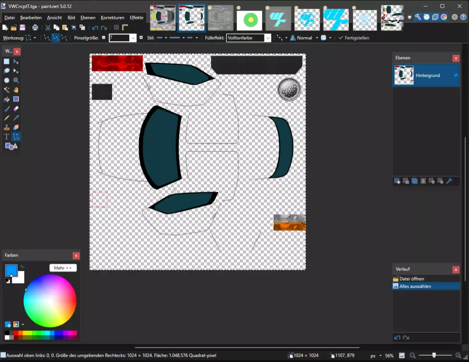
Task: Open the Korrekturen menu
Action: [x=113, y=18]
